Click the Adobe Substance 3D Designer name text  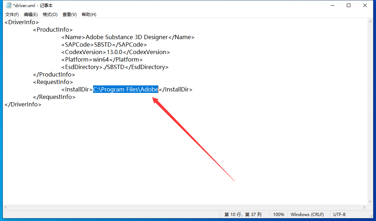127,37
